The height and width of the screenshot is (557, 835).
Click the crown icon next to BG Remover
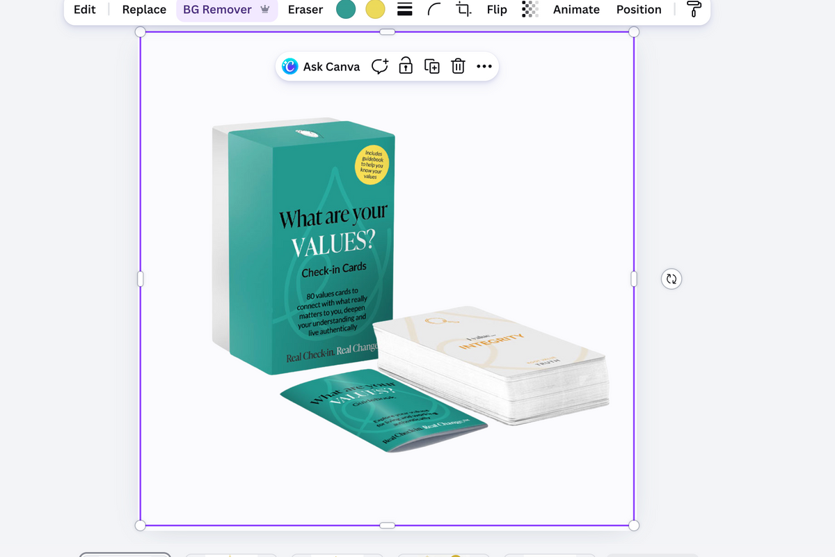pyautogui.click(x=264, y=10)
